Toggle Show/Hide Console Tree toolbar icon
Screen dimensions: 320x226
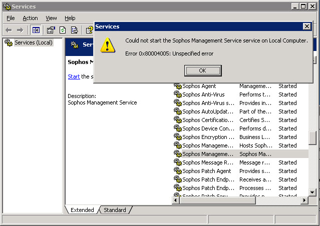(x=36, y=30)
